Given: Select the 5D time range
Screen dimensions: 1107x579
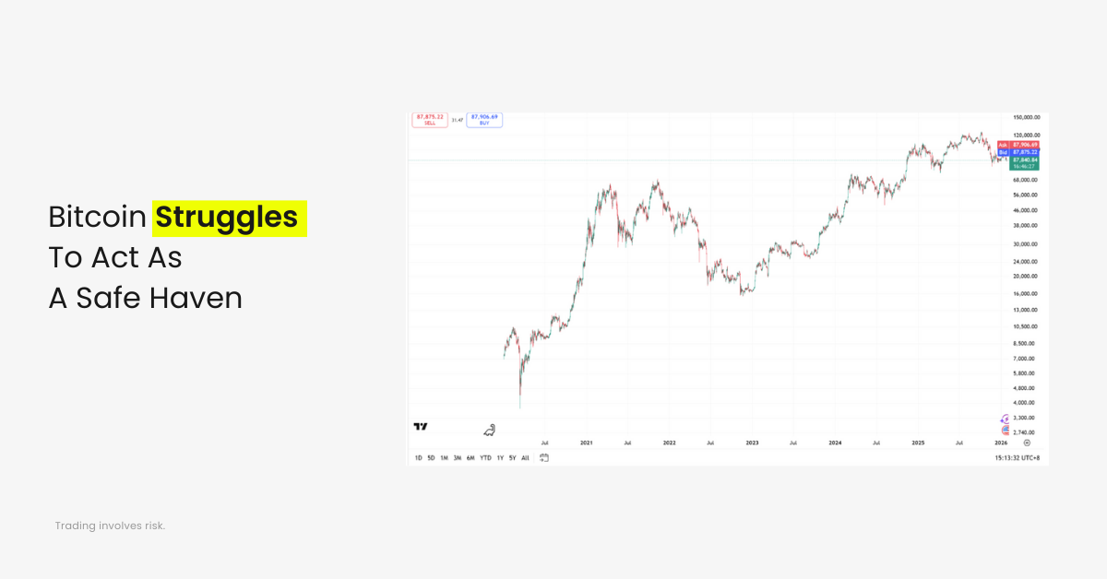Looking at the screenshot, I should pyautogui.click(x=431, y=457).
